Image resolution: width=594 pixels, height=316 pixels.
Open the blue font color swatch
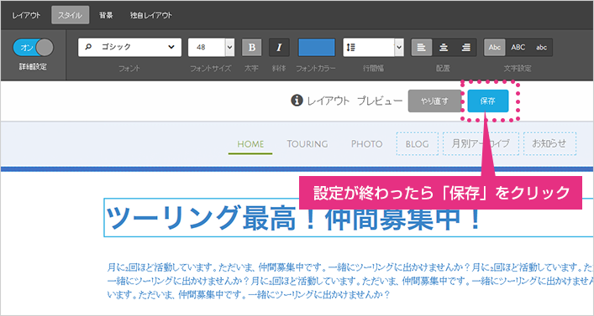point(317,47)
